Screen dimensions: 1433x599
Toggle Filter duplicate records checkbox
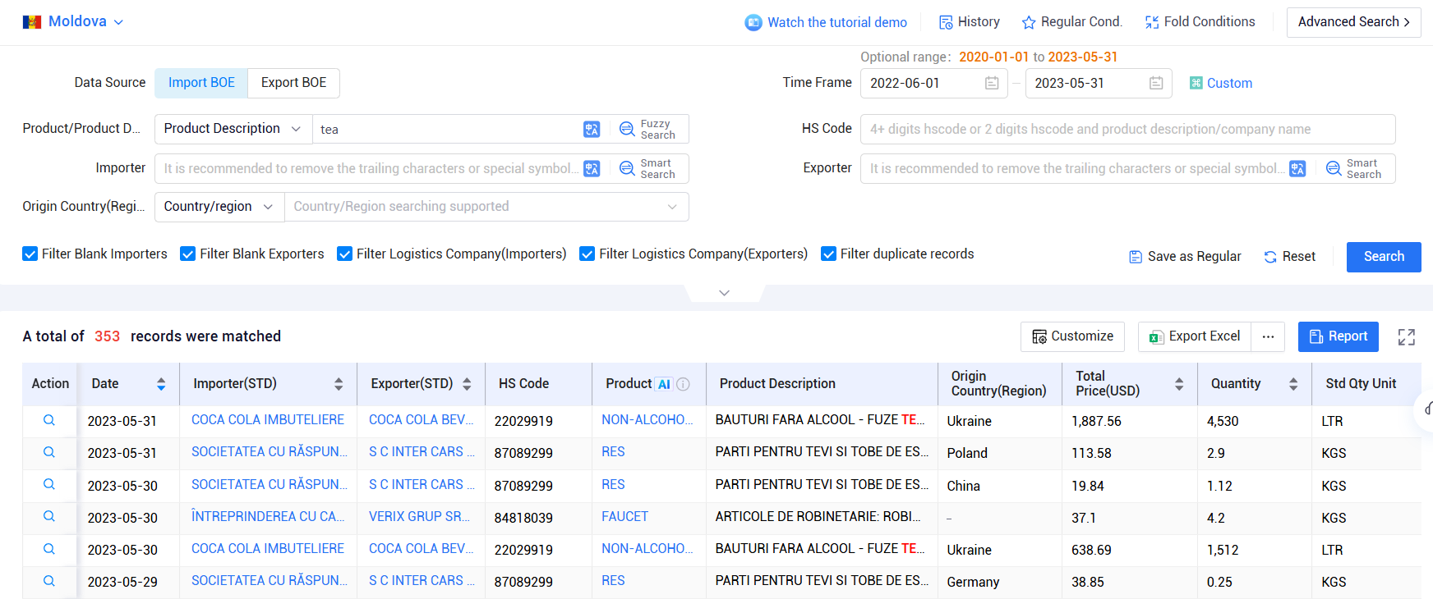tap(829, 254)
